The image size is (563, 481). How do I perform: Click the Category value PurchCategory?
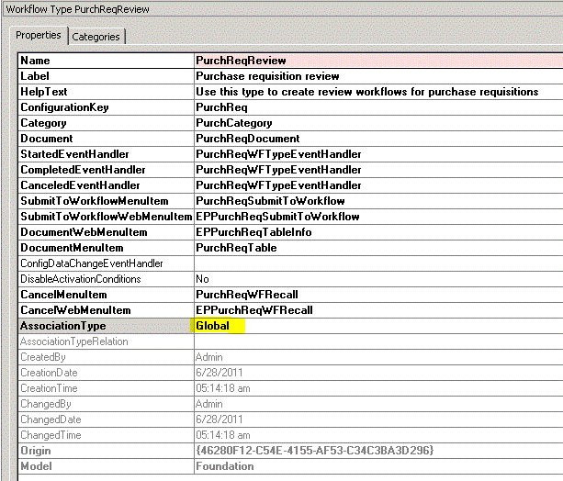click(x=233, y=123)
